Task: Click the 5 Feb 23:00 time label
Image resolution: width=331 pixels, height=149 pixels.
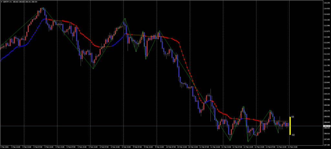Action: point(93,147)
